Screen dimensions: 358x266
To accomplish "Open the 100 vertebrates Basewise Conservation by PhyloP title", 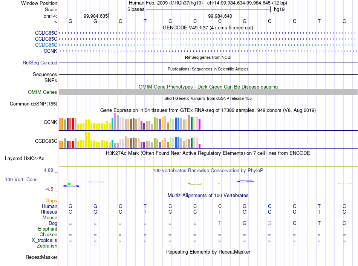I will coord(208,171).
